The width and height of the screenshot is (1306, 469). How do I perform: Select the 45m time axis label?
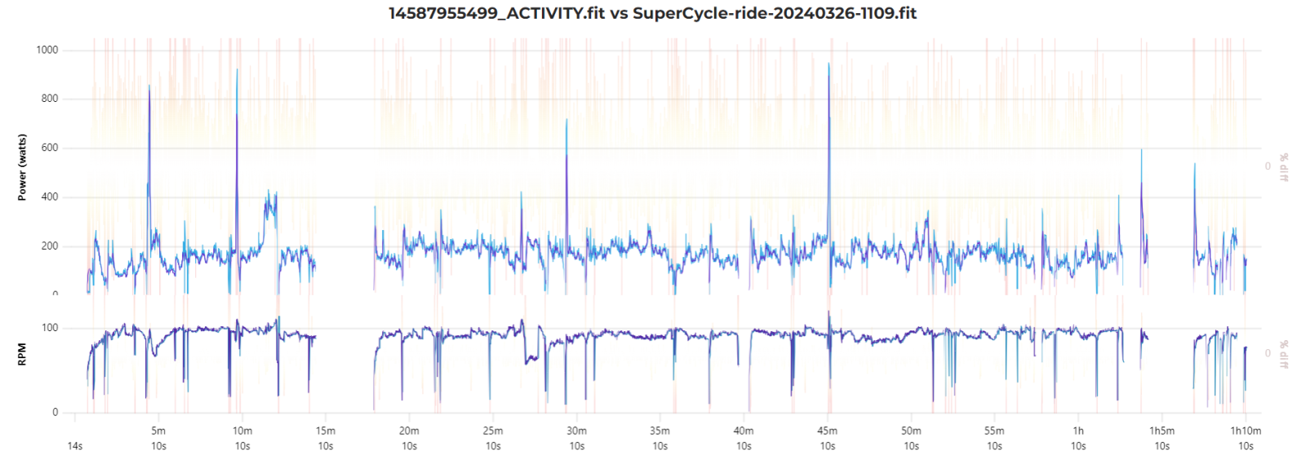(827, 431)
